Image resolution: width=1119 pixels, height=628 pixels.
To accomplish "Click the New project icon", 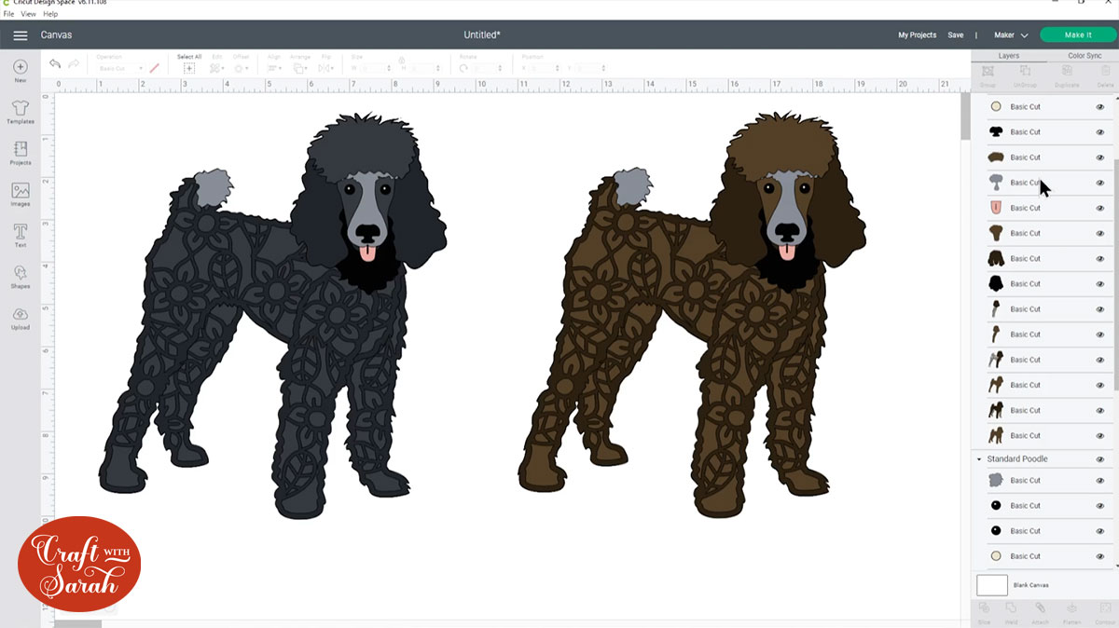I will click(x=21, y=71).
